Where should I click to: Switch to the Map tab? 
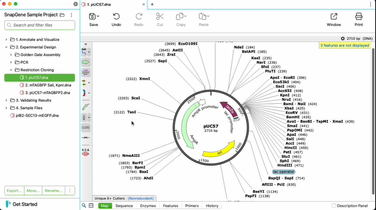coord(104,206)
